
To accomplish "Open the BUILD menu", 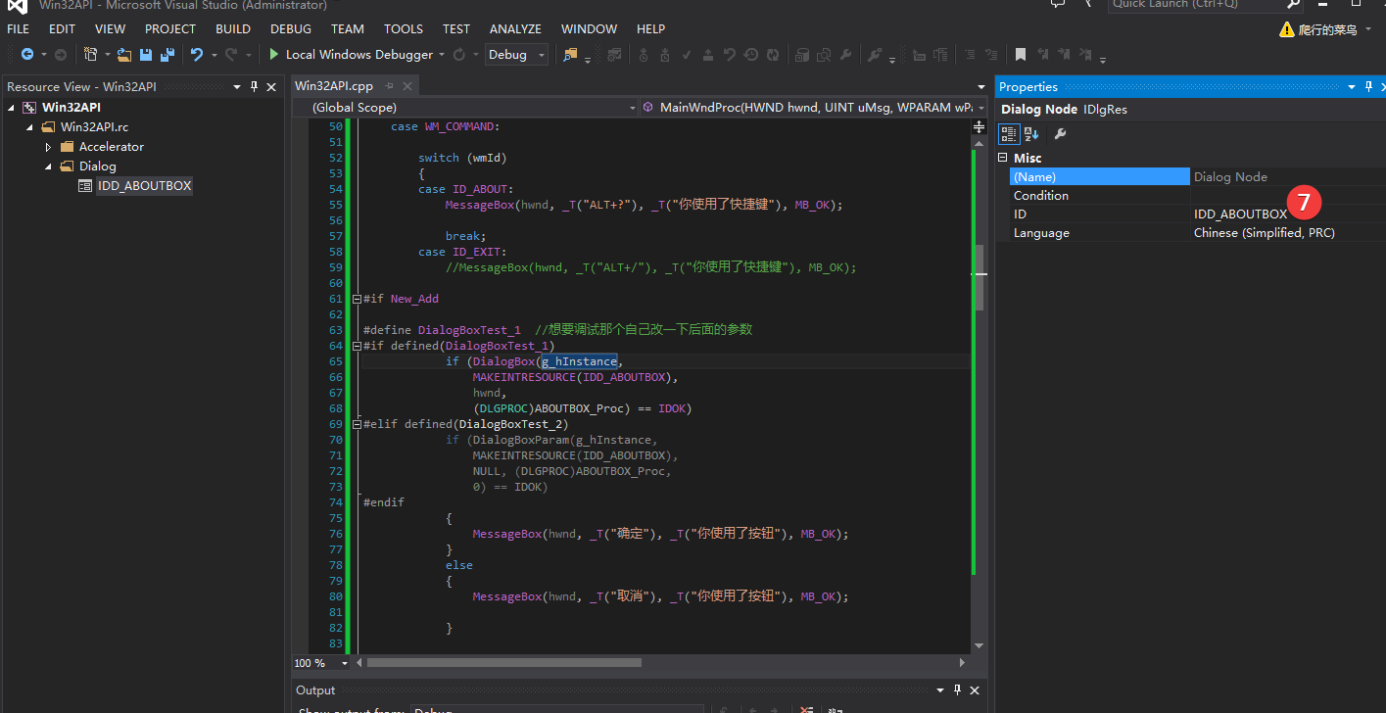I will point(233,29).
